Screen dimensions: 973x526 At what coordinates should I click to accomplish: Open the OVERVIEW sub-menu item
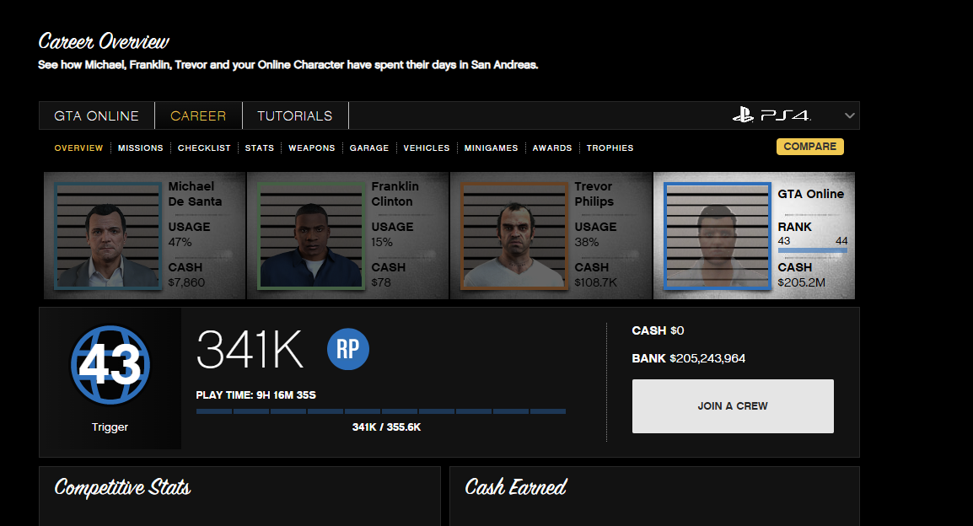[x=78, y=148]
